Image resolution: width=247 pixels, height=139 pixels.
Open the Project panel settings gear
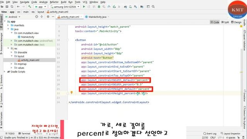(x=48, y=17)
